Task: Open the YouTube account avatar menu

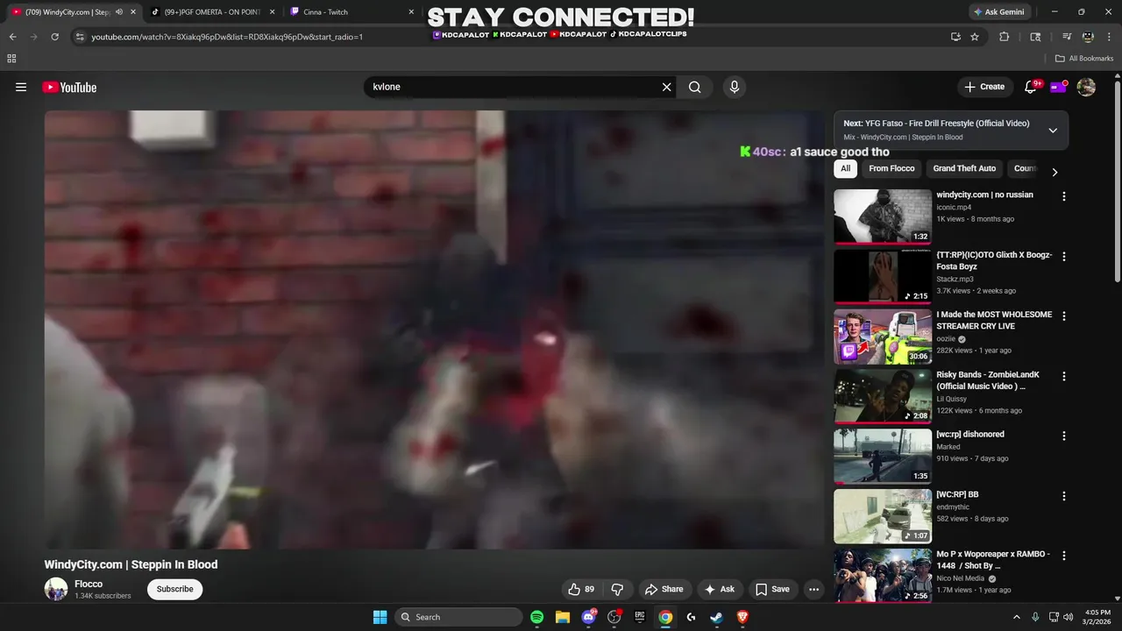Action: (x=1086, y=87)
